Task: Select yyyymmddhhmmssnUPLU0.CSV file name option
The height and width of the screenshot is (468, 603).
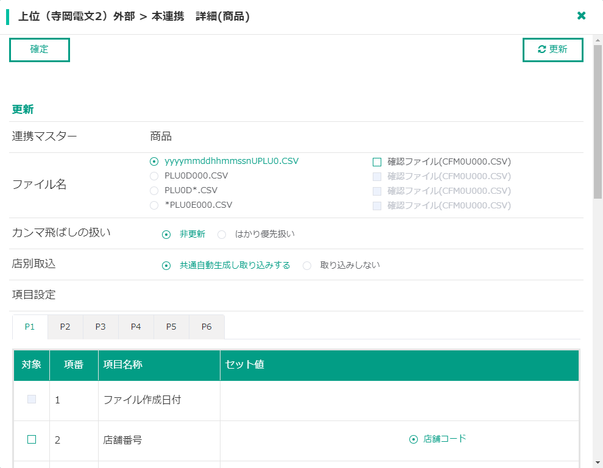Action: point(154,161)
